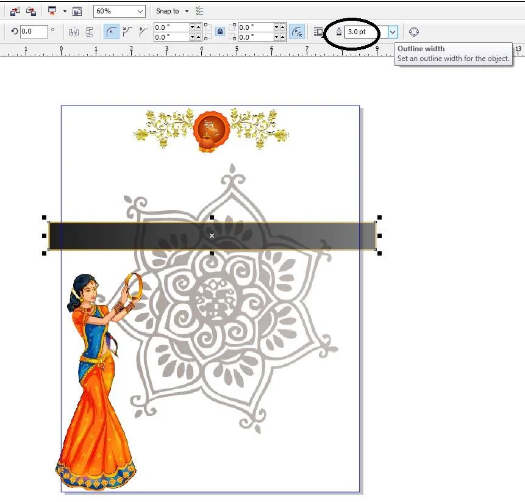Click the Convert to curves icon

coord(414,32)
